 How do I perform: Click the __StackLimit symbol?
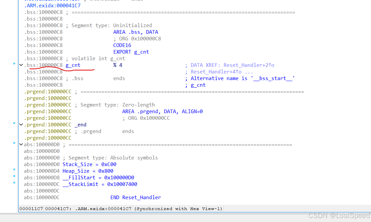pos(80,184)
